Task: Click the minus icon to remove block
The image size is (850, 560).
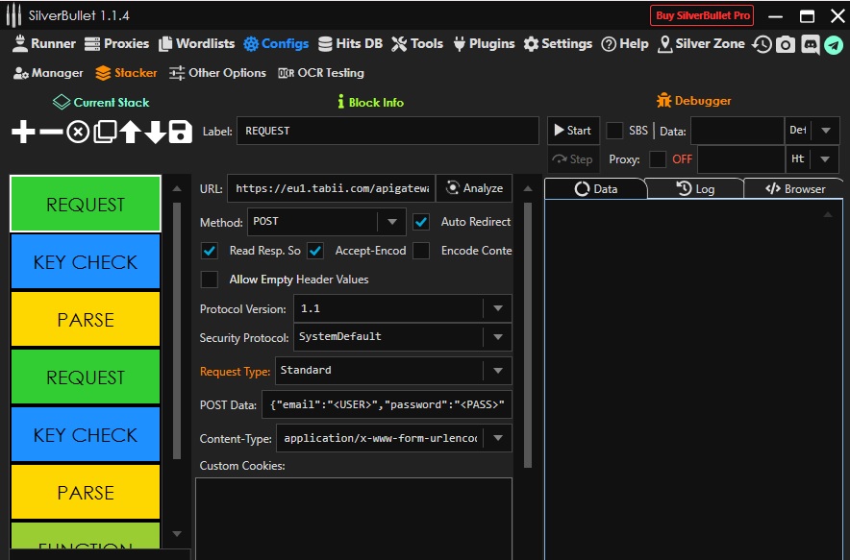Action: (51, 132)
